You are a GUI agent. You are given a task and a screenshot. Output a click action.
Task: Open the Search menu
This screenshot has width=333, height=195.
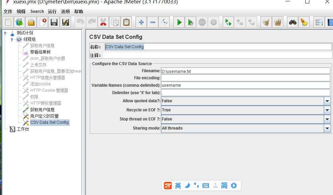(x=37, y=11)
